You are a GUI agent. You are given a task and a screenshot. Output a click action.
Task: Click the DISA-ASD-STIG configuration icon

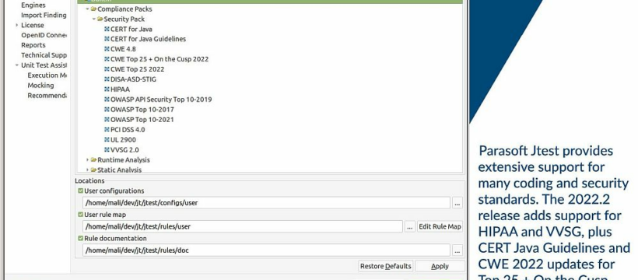click(107, 79)
